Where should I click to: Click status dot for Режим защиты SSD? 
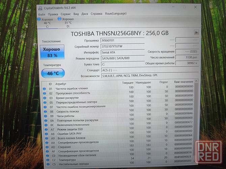[46, 130]
